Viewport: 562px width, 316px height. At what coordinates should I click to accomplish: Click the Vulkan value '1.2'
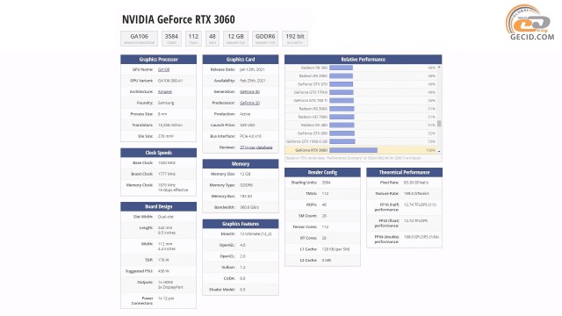point(242,267)
